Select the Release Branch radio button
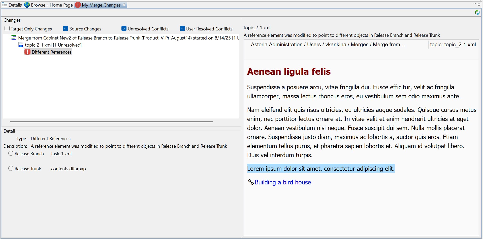483x239 pixels. coord(11,153)
